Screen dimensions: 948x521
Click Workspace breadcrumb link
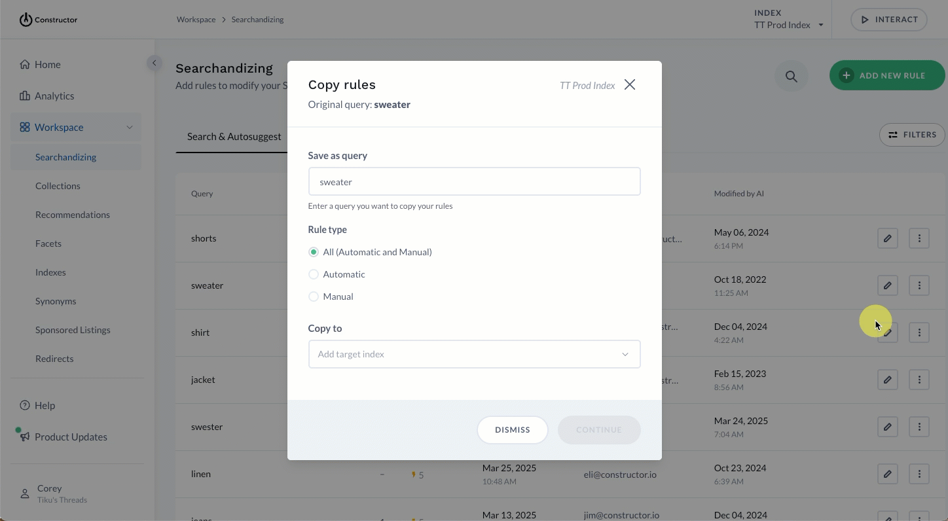[196, 20]
